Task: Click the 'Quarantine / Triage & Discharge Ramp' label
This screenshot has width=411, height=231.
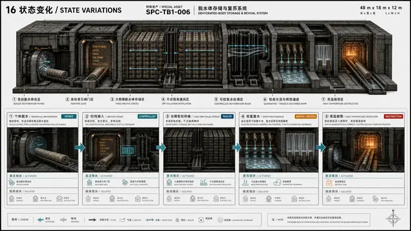Action: 285,101
